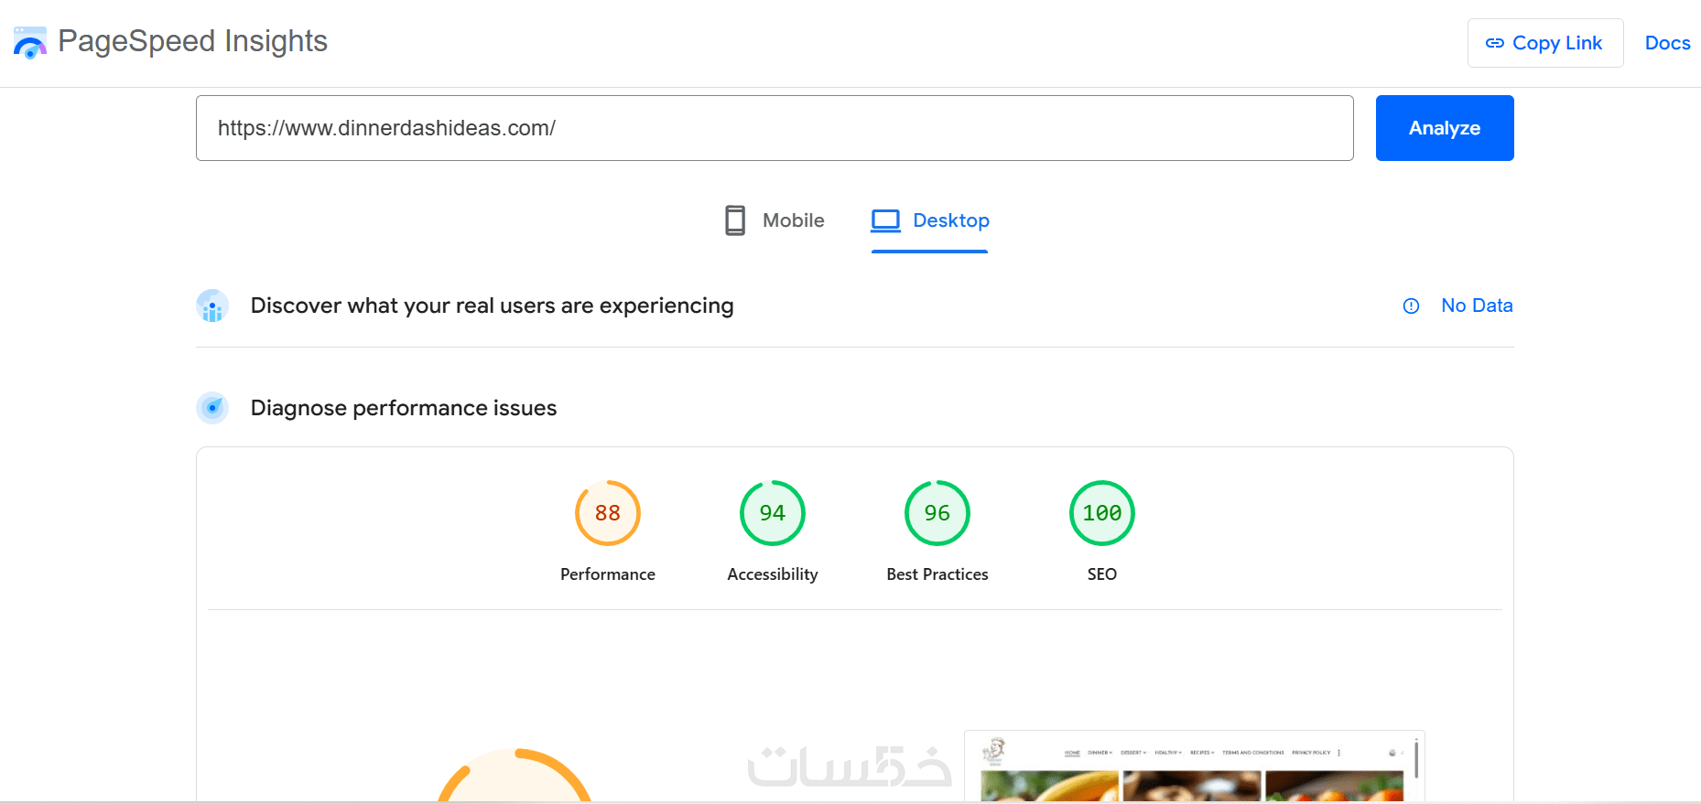Click the 'Discover what your real users are experiencing' heading
The width and height of the screenshot is (1701, 804).
(x=493, y=306)
